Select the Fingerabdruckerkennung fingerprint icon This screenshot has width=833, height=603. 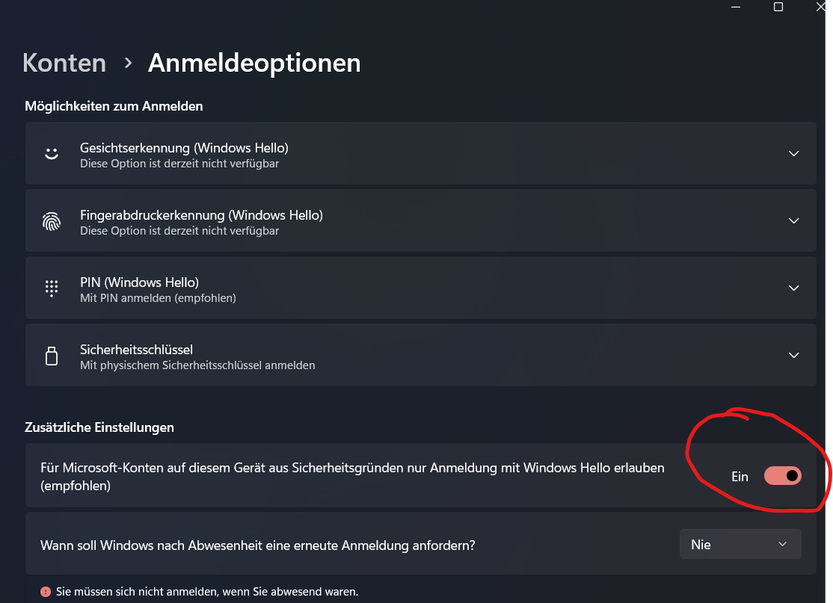[x=51, y=220]
